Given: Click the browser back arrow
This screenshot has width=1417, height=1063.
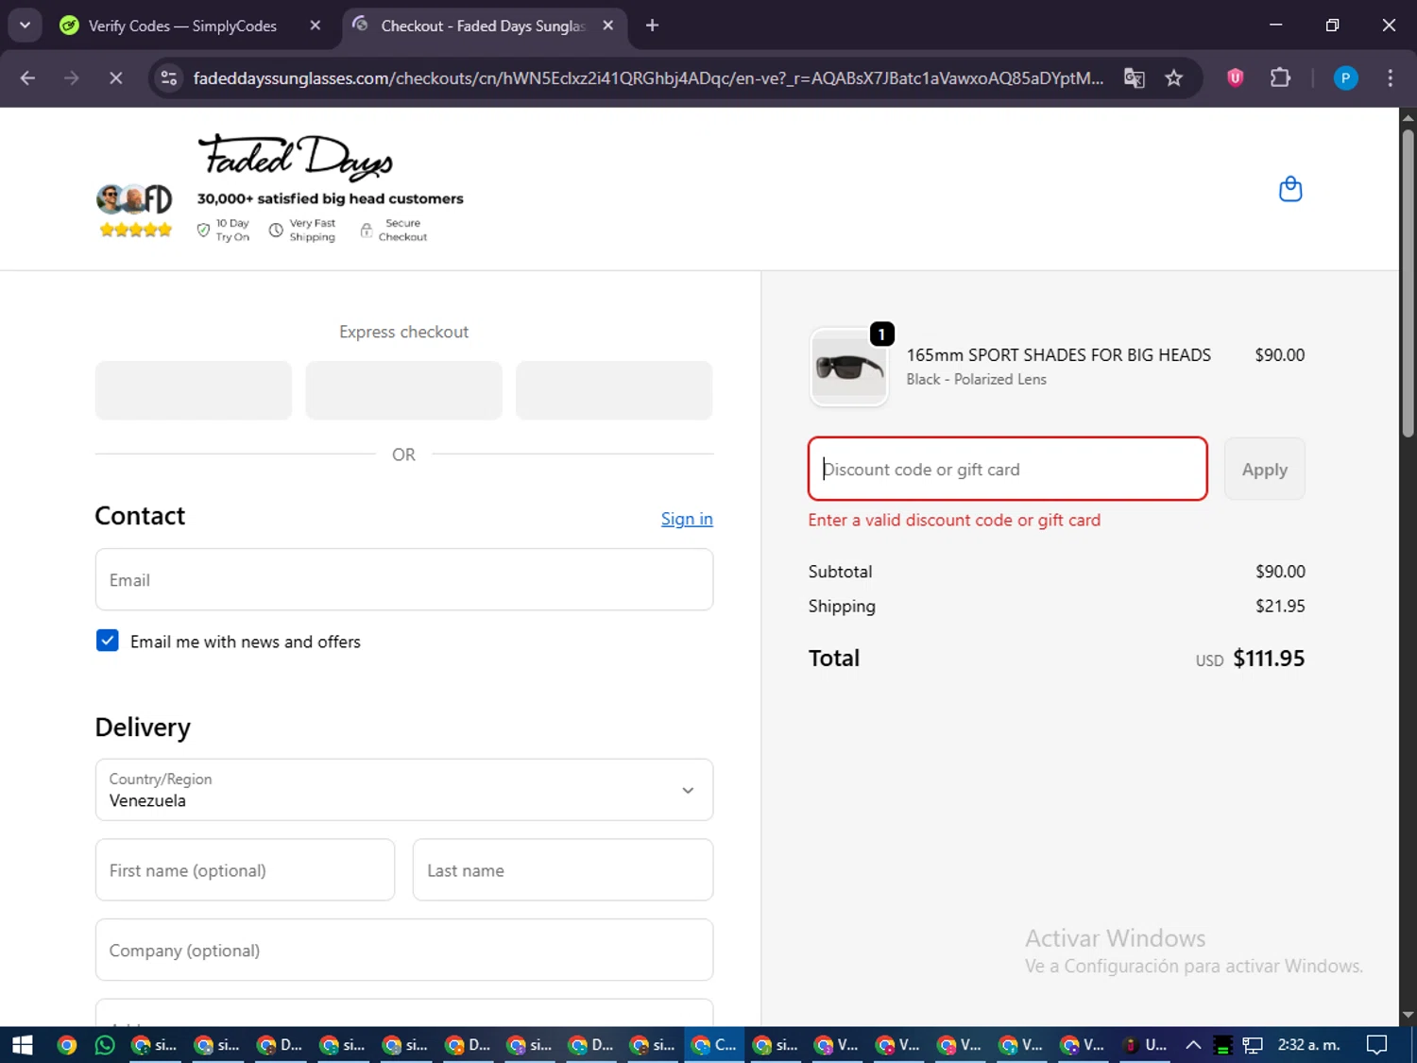Looking at the screenshot, I should coord(27,78).
